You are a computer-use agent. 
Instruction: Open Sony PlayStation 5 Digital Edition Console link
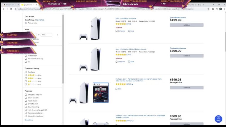pyautogui.click(x=131, y=49)
